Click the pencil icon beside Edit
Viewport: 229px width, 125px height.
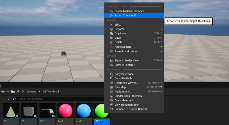[x=111, y=25]
